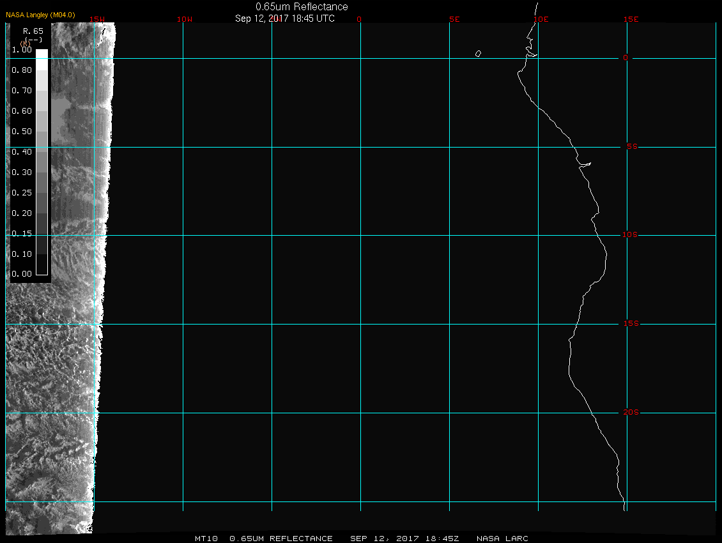Screen dimensions: 722x543
Task: Click the "0.80" legend value
Action: coord(22,70)
